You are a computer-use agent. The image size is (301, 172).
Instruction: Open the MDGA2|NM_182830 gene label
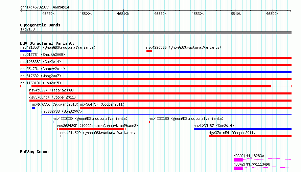coord(249,156)
